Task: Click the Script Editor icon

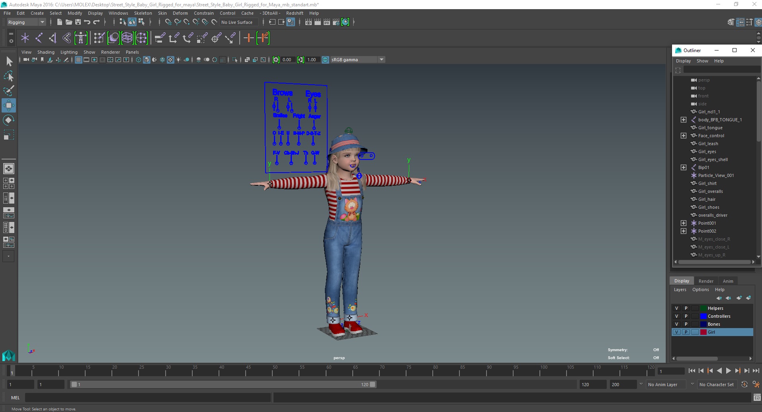Action: pos(757,397)
